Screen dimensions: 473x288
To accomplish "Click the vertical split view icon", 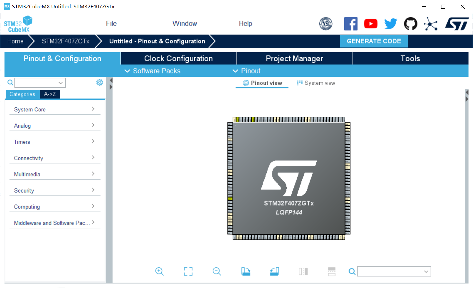I will (303, 271).
